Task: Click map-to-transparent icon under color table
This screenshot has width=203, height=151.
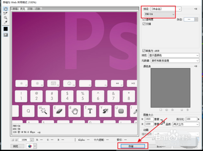Action: coord(161,110)
